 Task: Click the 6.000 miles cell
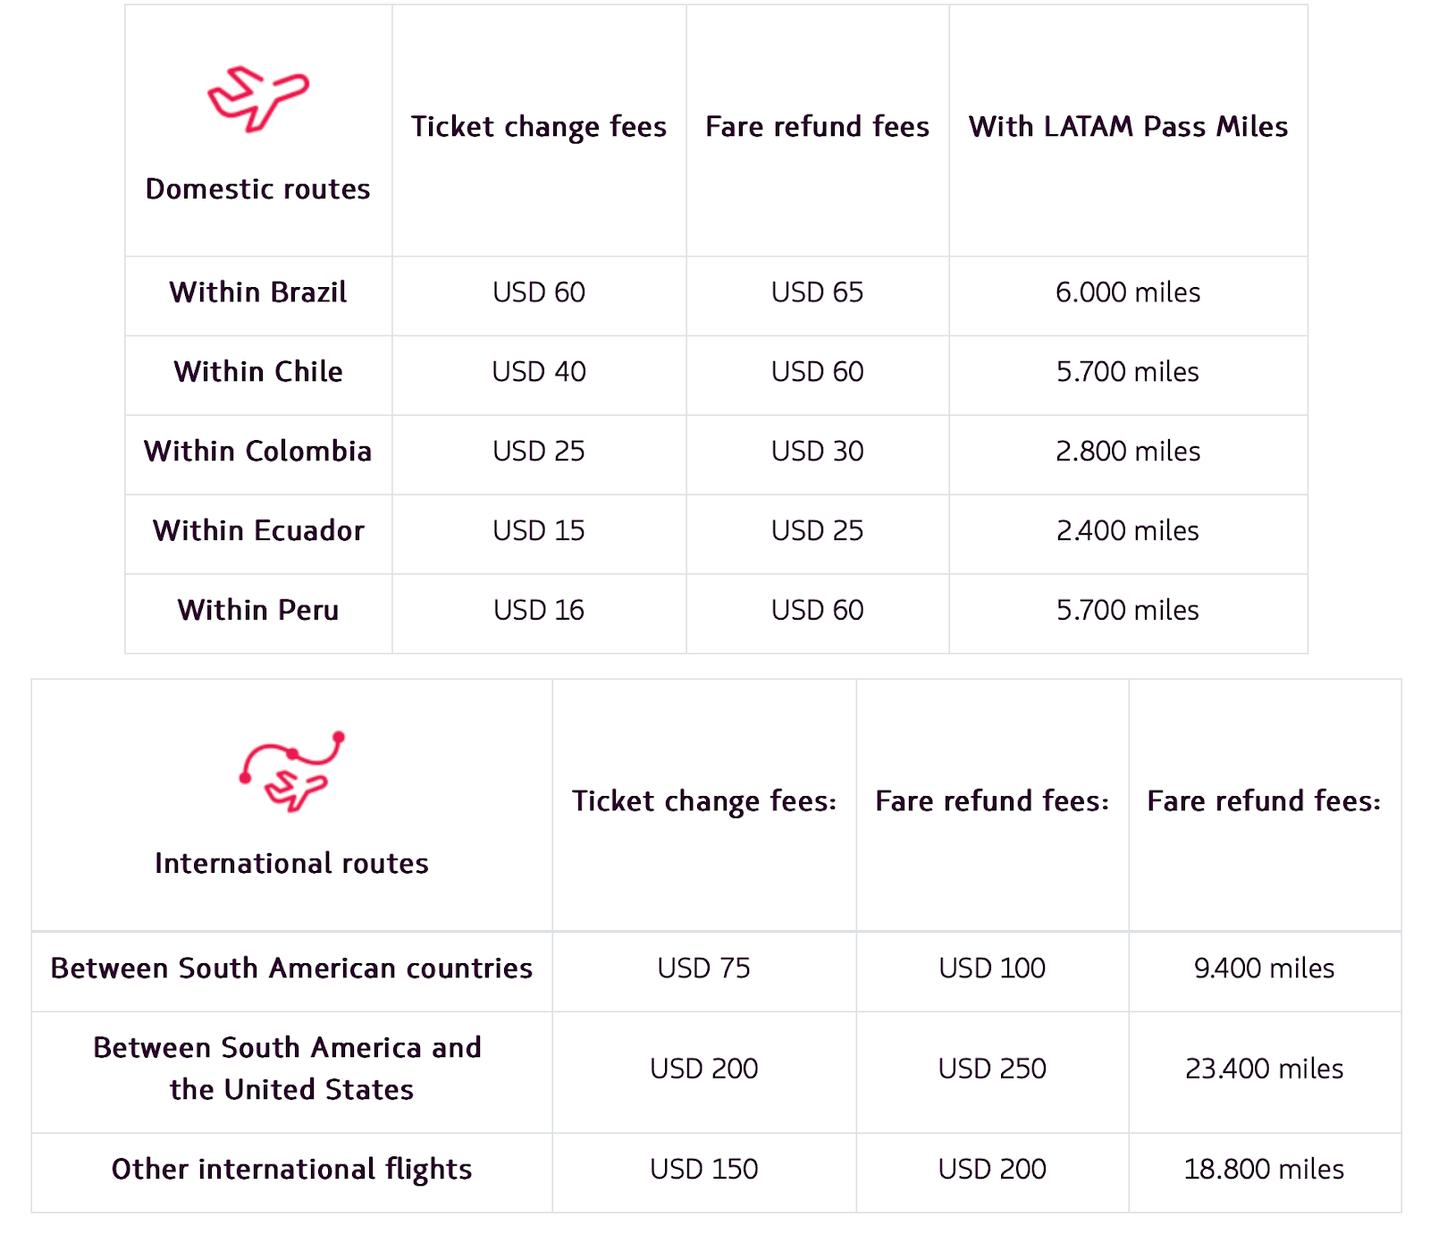(x=1128, y=292)
